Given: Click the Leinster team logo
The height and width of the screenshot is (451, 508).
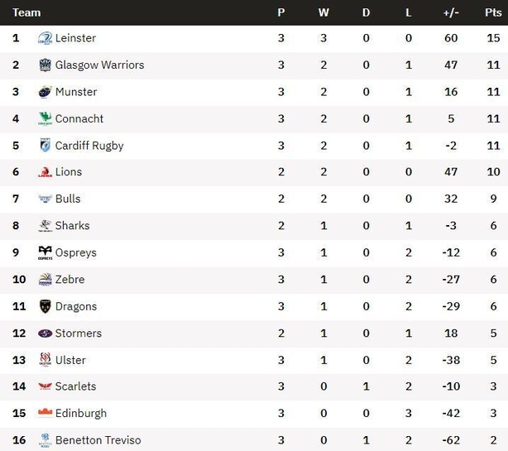Looking at the screenshot, I should click(45, 38).
